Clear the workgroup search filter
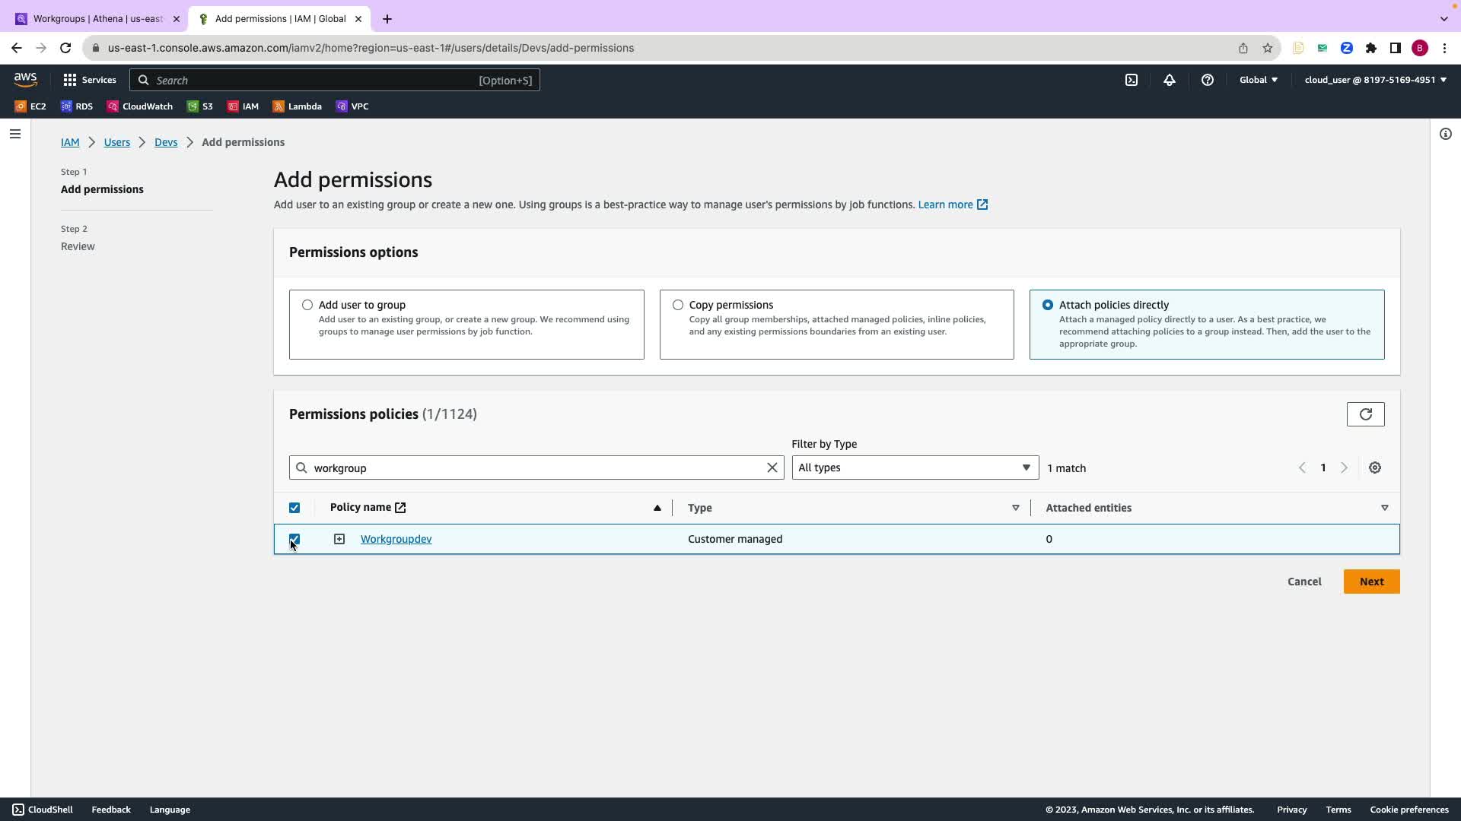The height and width of the screenshot is (821, 1461). pyautogui.click(x=772, y=468)
